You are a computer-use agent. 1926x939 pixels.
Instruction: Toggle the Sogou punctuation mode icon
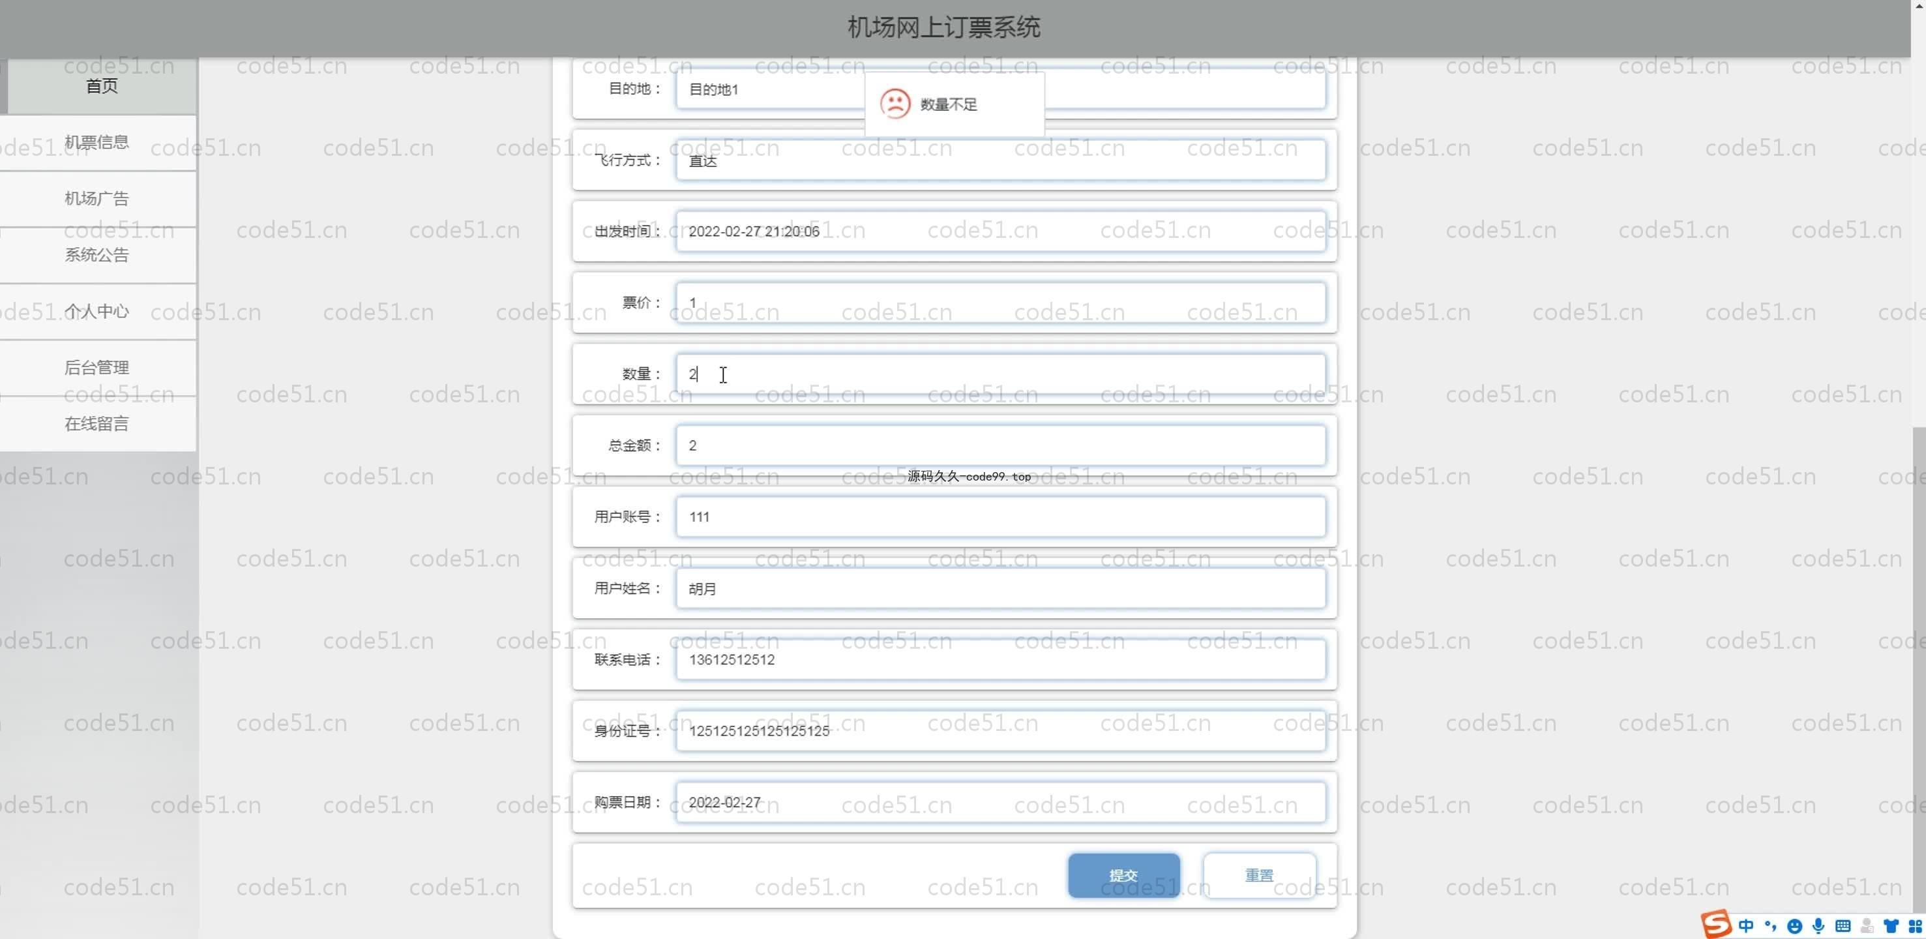coord(1770,927)
